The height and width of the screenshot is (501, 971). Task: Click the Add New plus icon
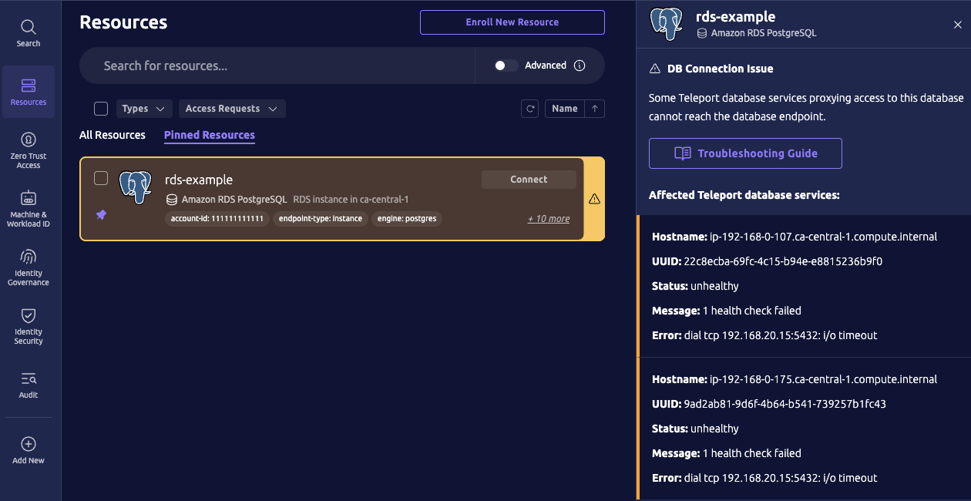pyautogui.click(x=29, y=444)
